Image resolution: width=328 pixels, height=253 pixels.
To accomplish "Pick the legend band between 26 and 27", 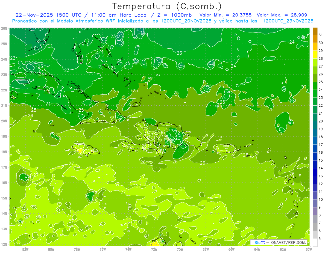I will point(315,70).
